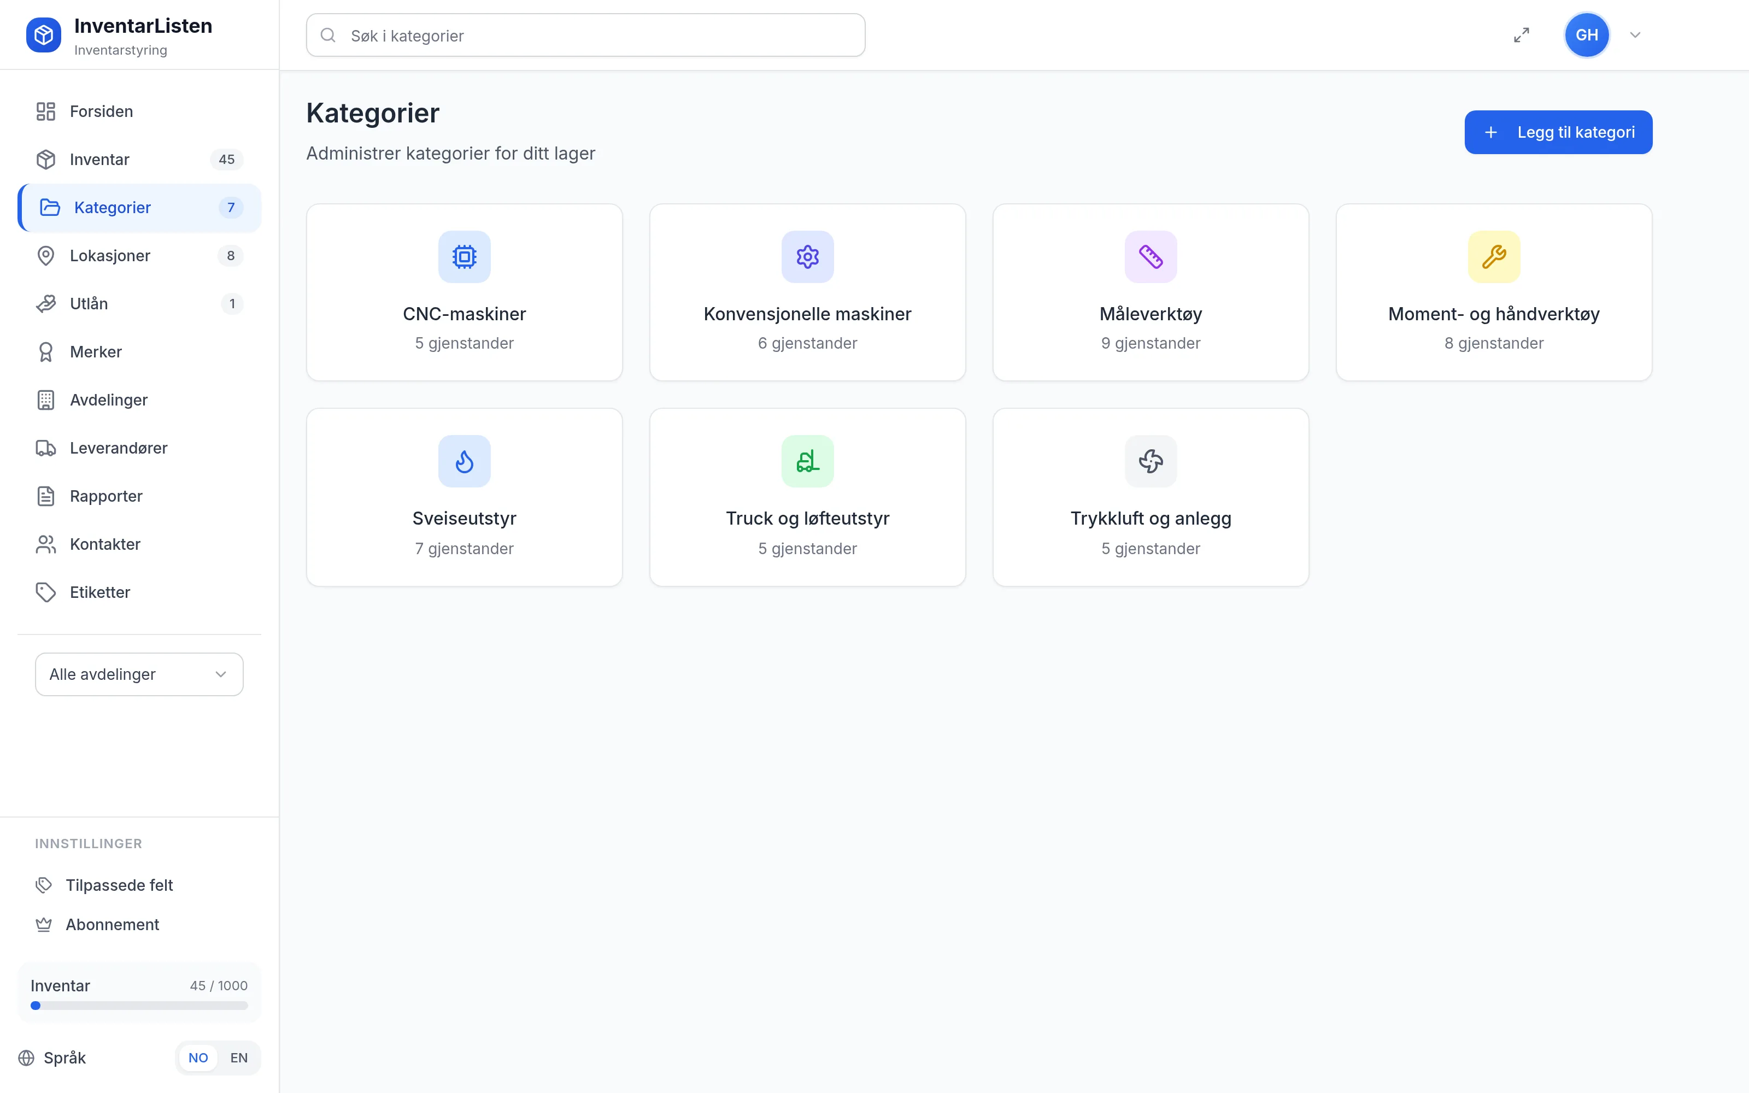The width and height of the screenshot is (1749, 1093).
Task: Click the '9 gjenstander' count text
Action: tap(1151, 343)
